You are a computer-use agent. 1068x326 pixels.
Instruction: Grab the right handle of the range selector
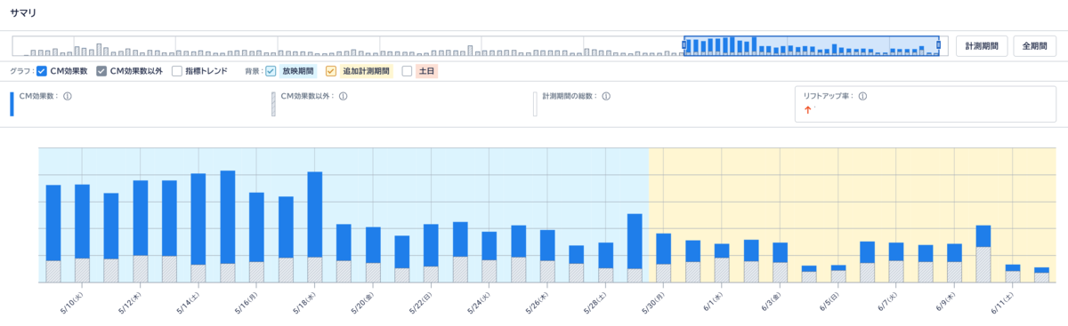point(938,45)
